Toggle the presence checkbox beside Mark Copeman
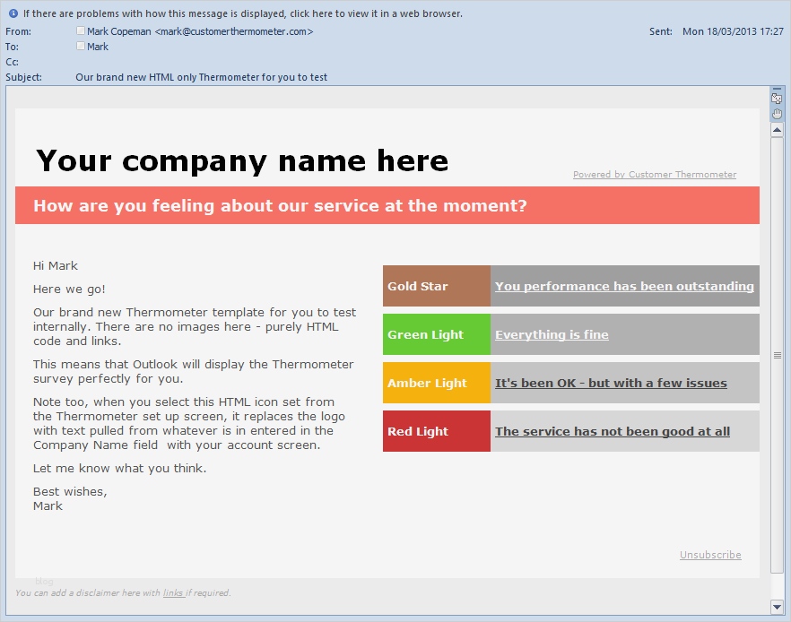This screenshot has width=791, height=622. 80,30
